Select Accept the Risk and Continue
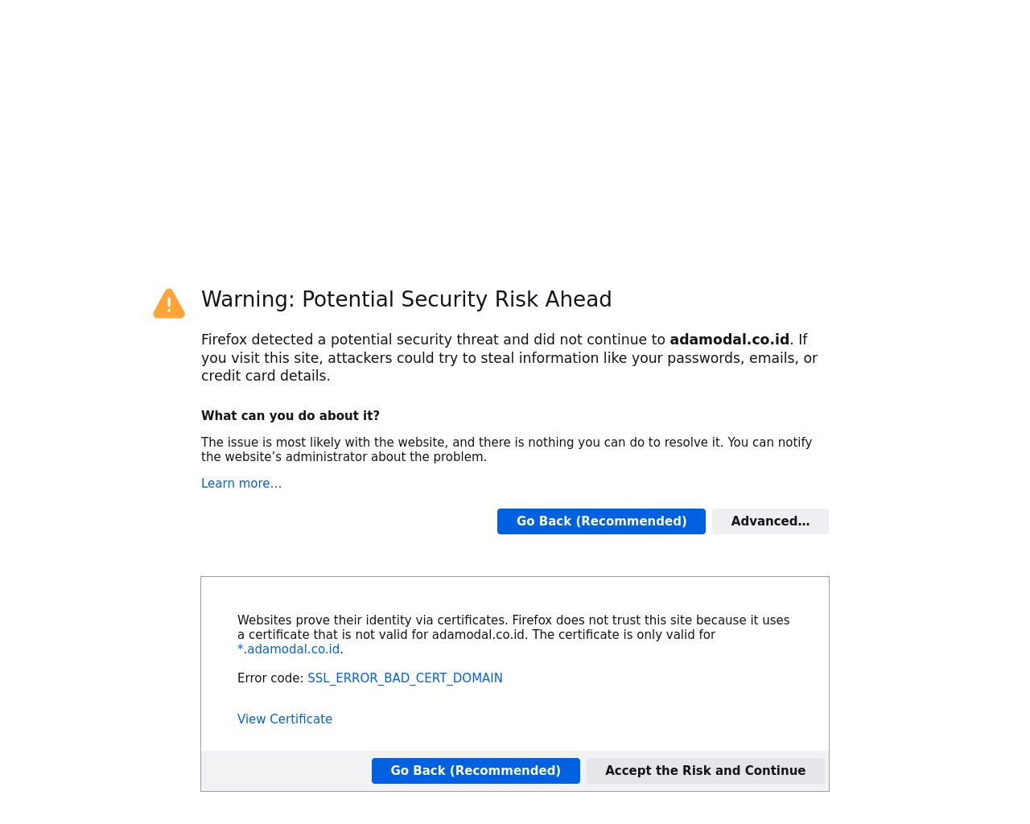1030x824 pixels. point(706,771)
